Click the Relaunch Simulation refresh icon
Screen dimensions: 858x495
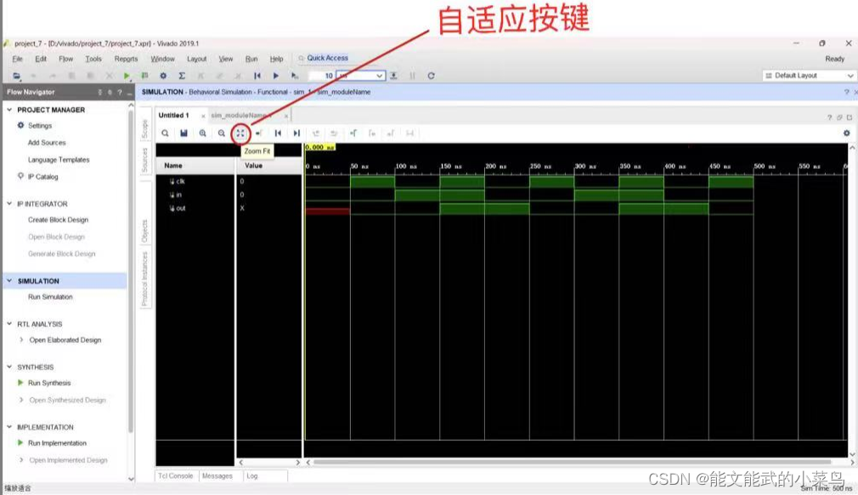pos(432,76)
